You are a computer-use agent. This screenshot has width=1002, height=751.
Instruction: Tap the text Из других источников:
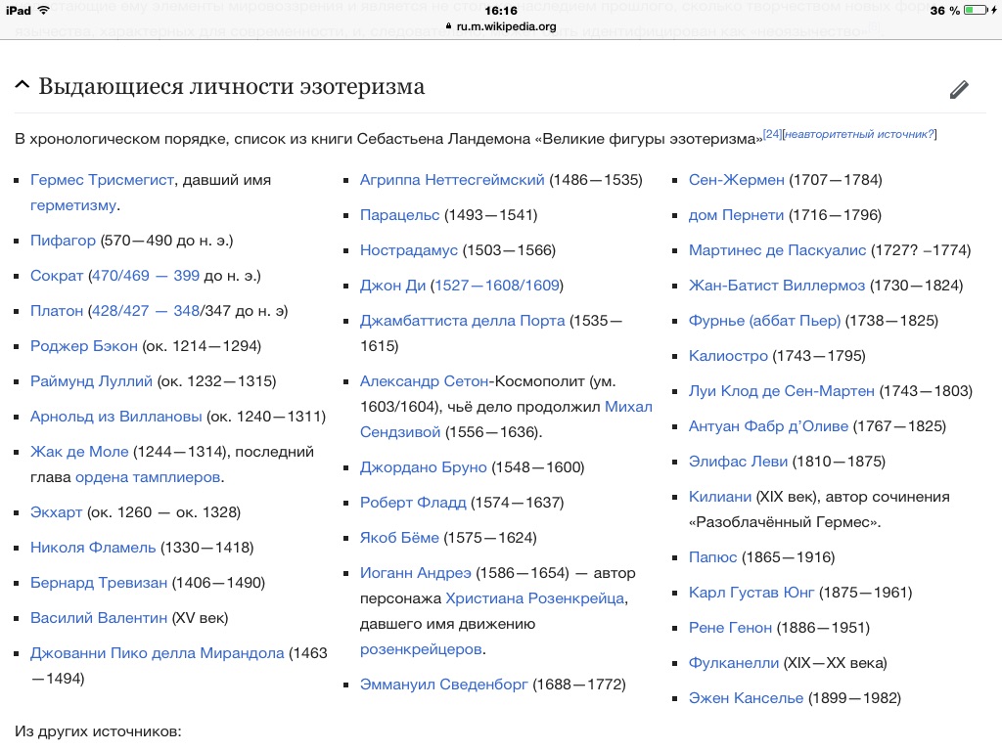(x=98, y=731)
